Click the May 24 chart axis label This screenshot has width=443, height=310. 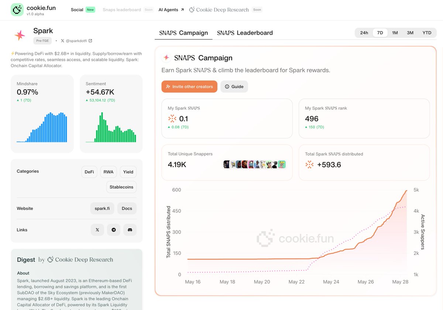(x=331, y=282)
